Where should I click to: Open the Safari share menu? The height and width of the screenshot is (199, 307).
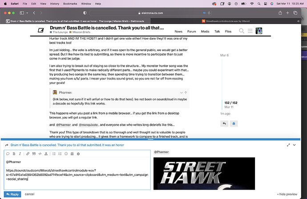(x=280, y=13)
